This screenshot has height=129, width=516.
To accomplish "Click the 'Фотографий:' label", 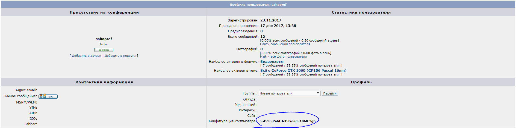I will pyautogui.click(x=247, y=49).
